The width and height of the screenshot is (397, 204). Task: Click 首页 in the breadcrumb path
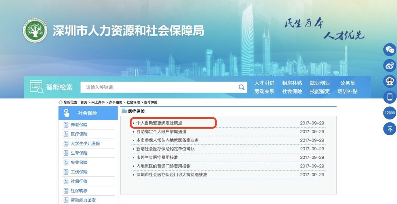[84, 102]
